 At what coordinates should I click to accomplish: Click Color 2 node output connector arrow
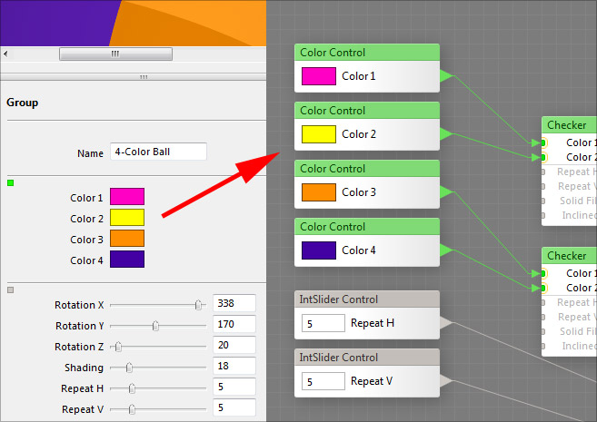tap(445, 134)
